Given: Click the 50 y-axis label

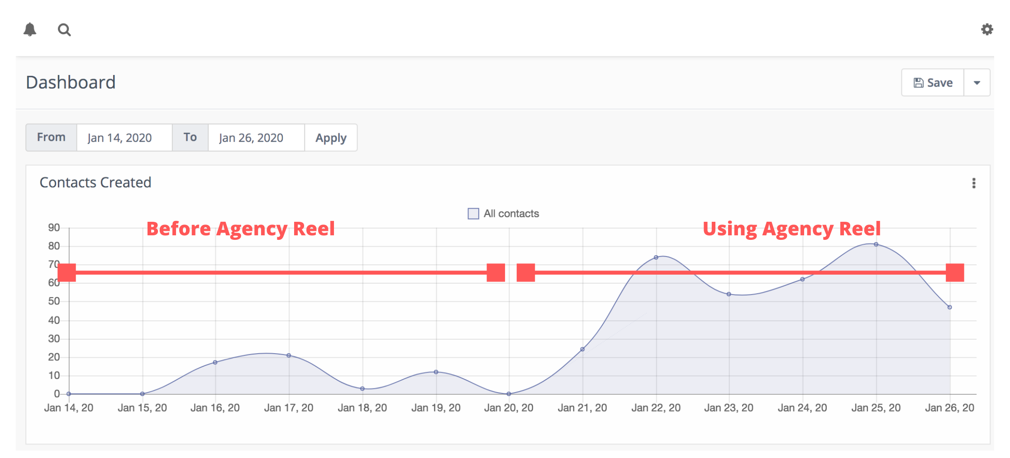Looking at the screenshot, I should click(x=54, y=301).
